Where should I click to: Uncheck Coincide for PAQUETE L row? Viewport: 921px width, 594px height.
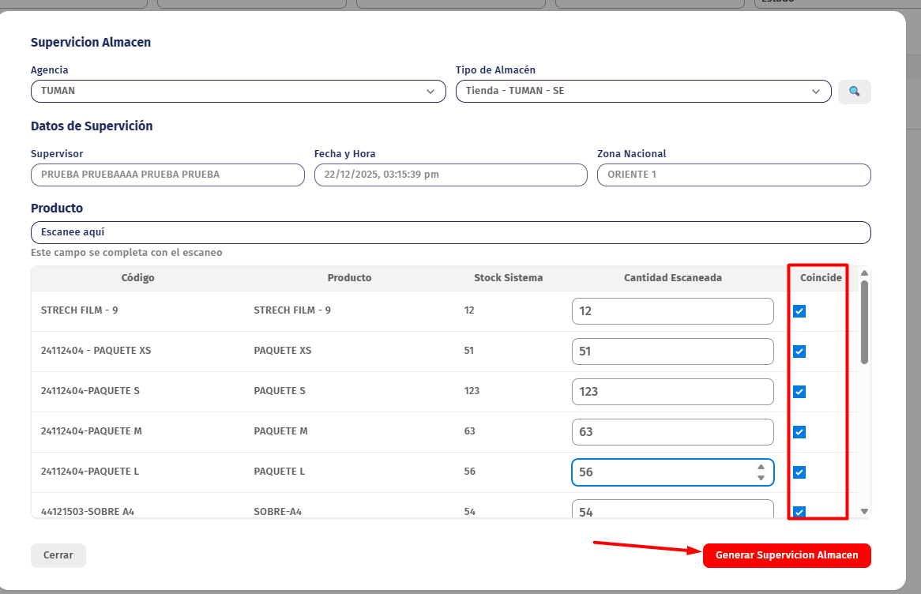pyautogui.click(x=799, y=472)
